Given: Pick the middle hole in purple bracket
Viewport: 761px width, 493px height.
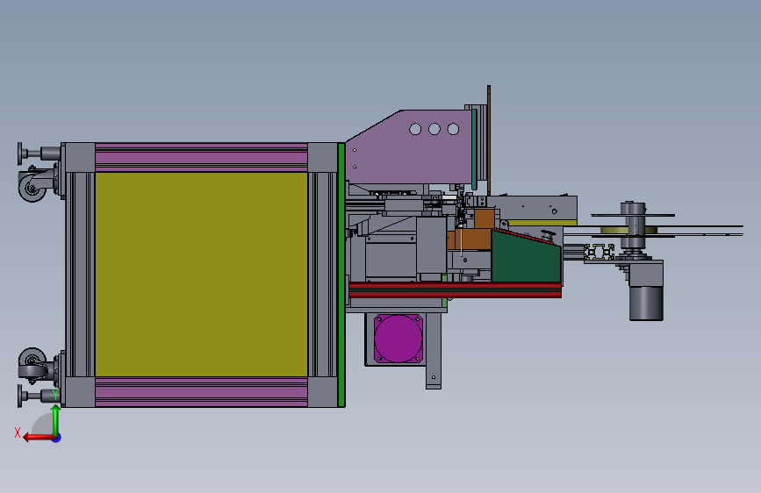Looking at the screenshot, I should point(434,129).
